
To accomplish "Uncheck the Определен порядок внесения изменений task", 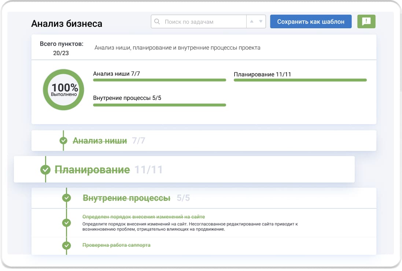I will (66, 223).
